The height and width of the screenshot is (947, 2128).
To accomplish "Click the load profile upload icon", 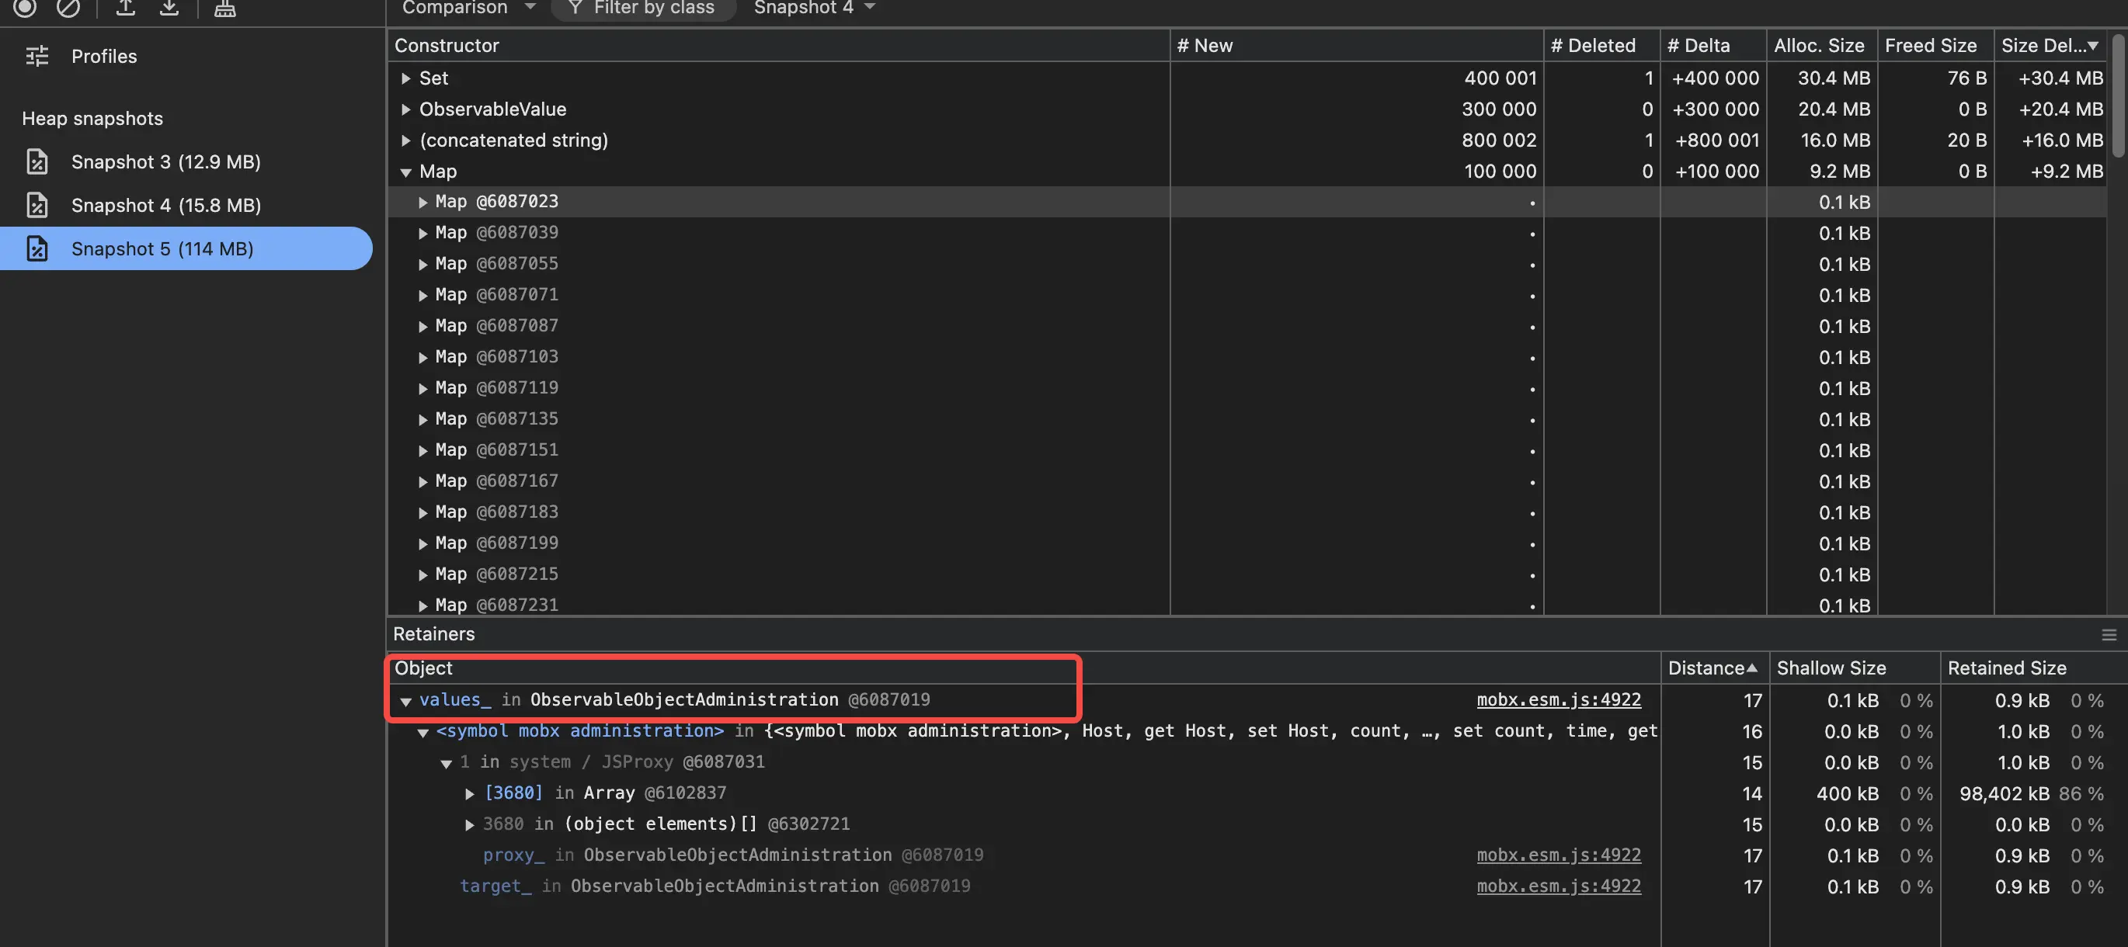I will pyautogui.click(x=126, y=8).
